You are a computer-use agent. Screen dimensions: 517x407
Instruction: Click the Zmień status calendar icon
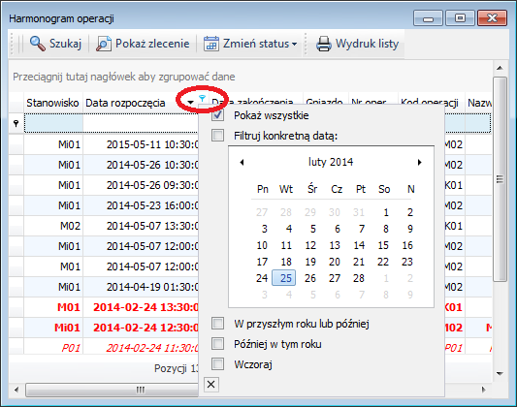pyautogui.click(x=211, y=44)
